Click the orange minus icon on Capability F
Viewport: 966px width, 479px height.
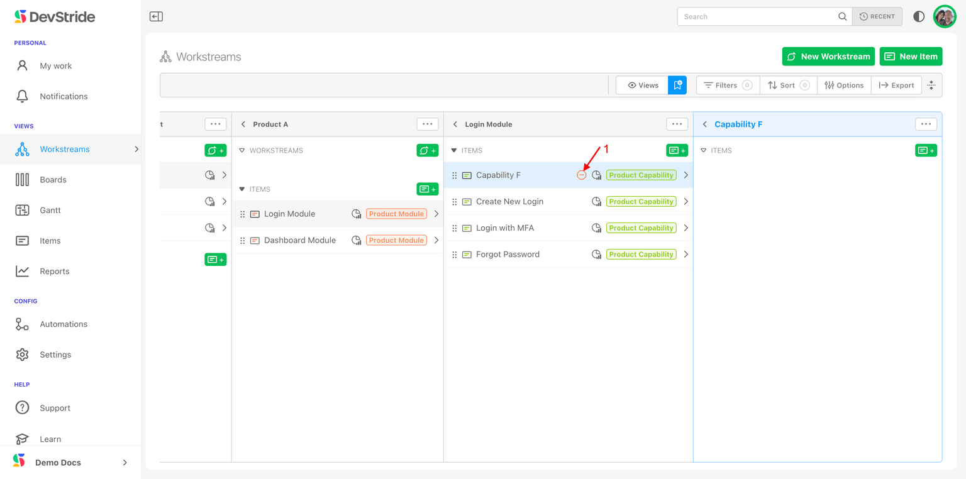click(x=582, y=175)
